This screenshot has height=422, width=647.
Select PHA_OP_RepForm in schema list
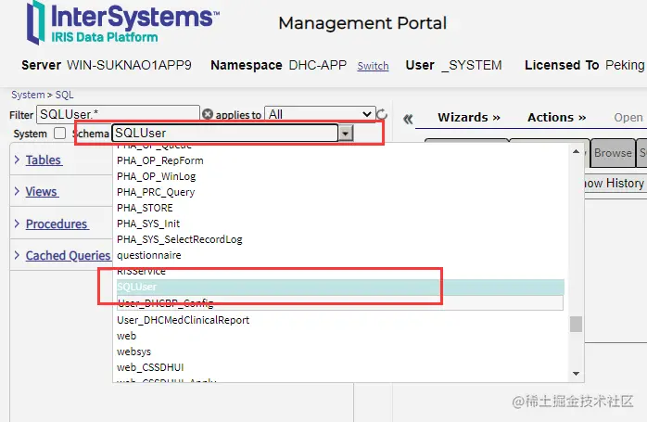click(x=160, y=160)
